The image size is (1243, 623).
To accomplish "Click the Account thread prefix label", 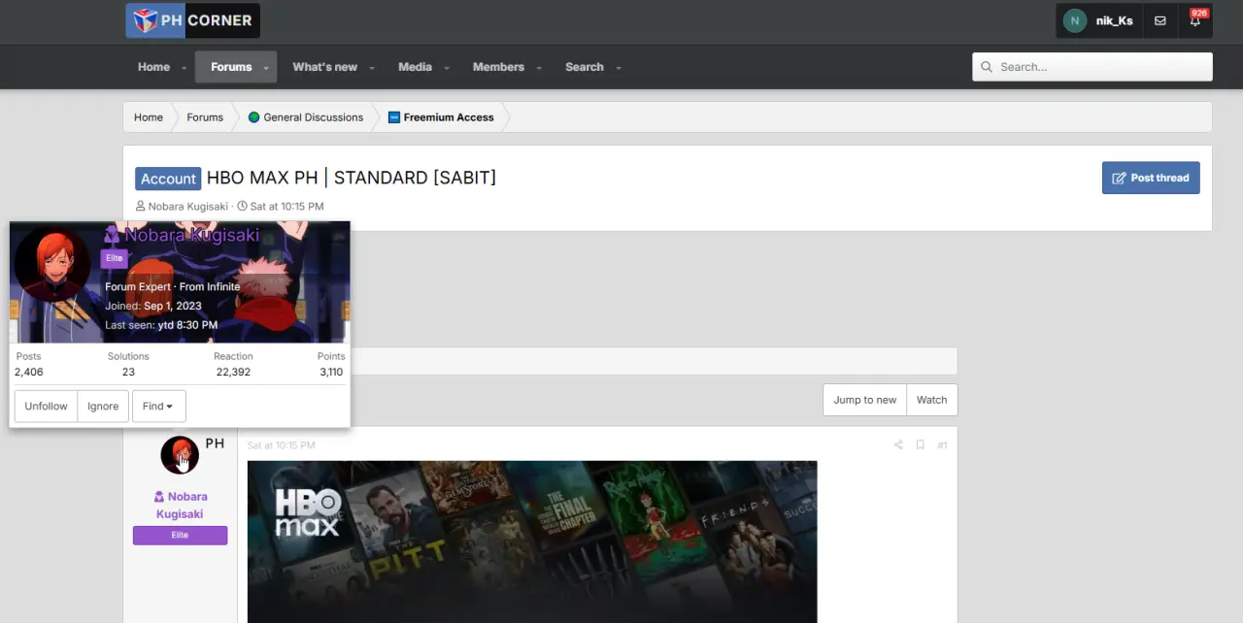I will click(168, 179).
